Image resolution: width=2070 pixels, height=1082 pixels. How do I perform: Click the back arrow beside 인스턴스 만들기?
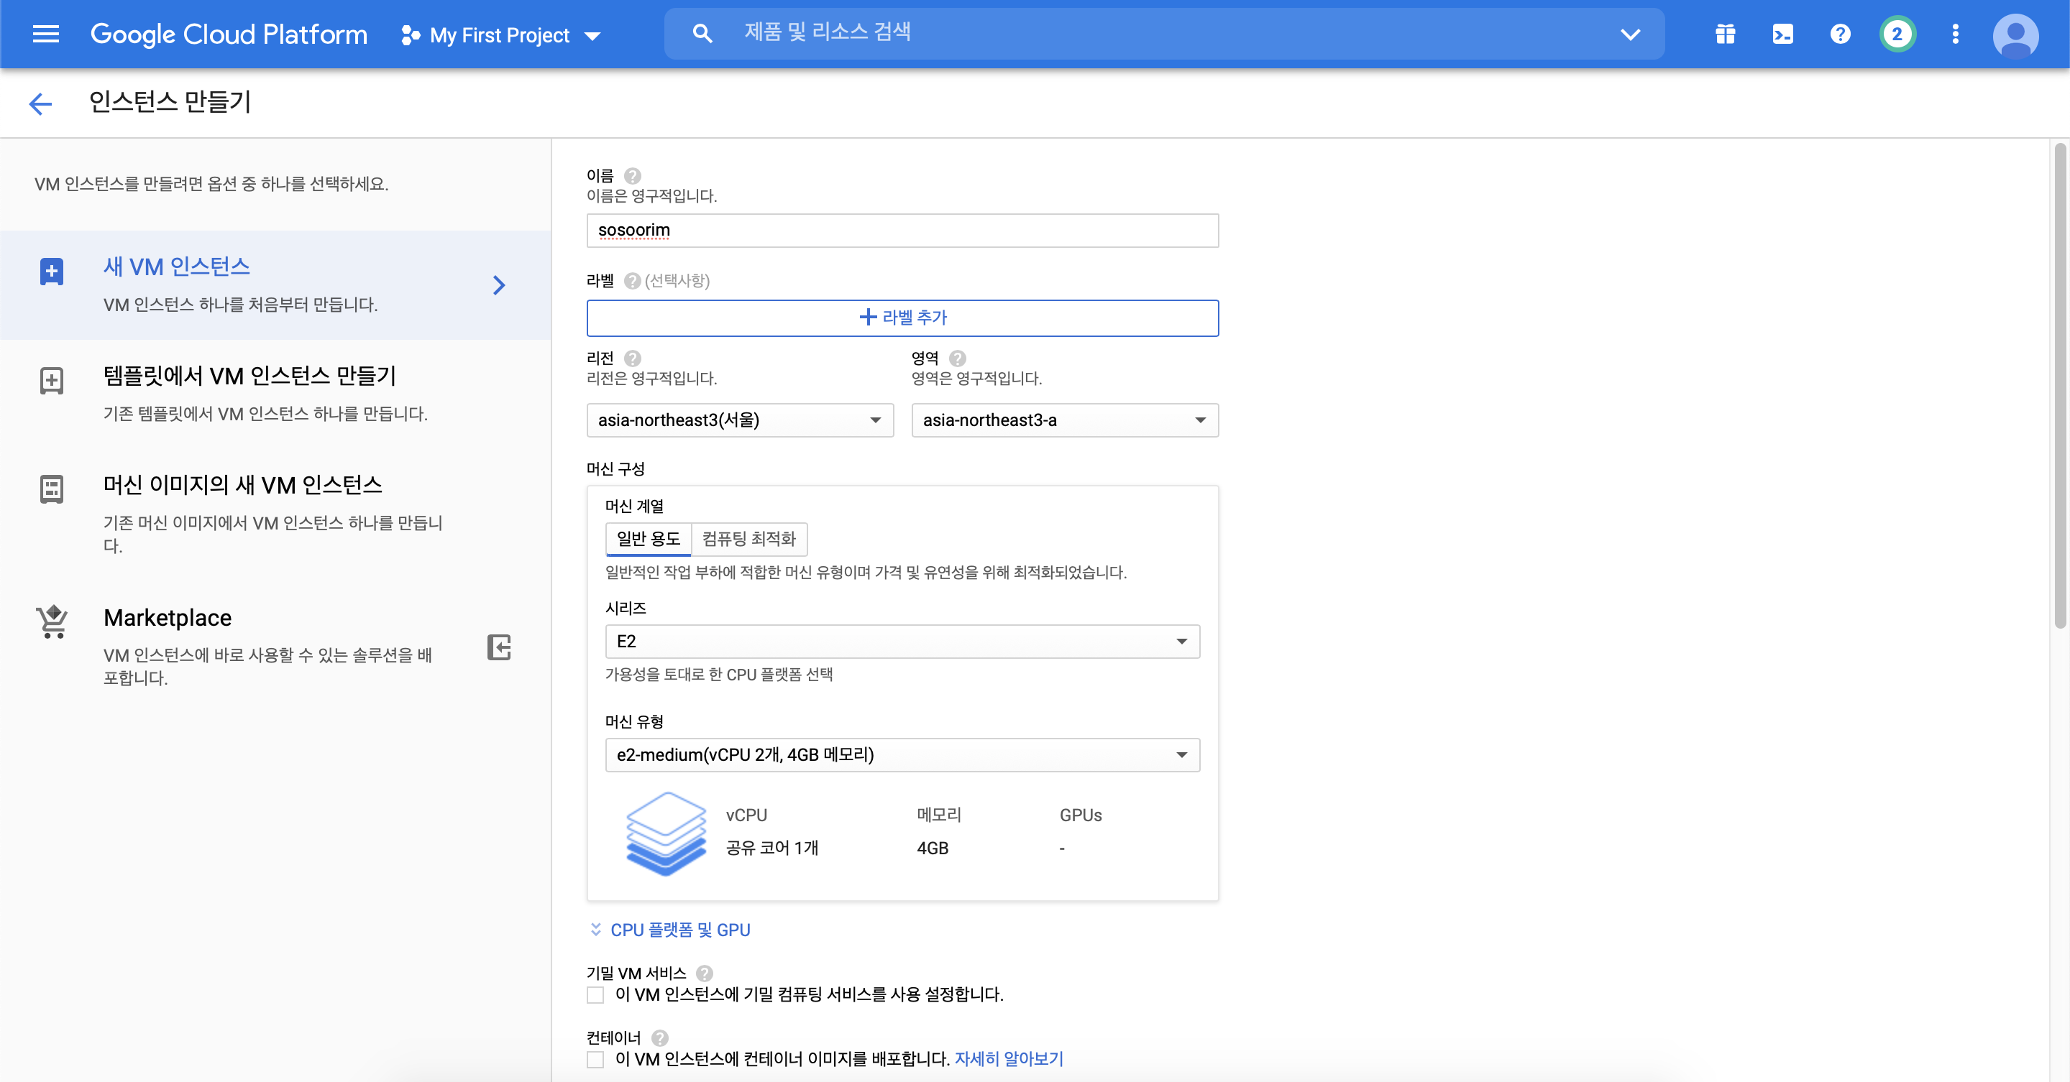point(40,103)
